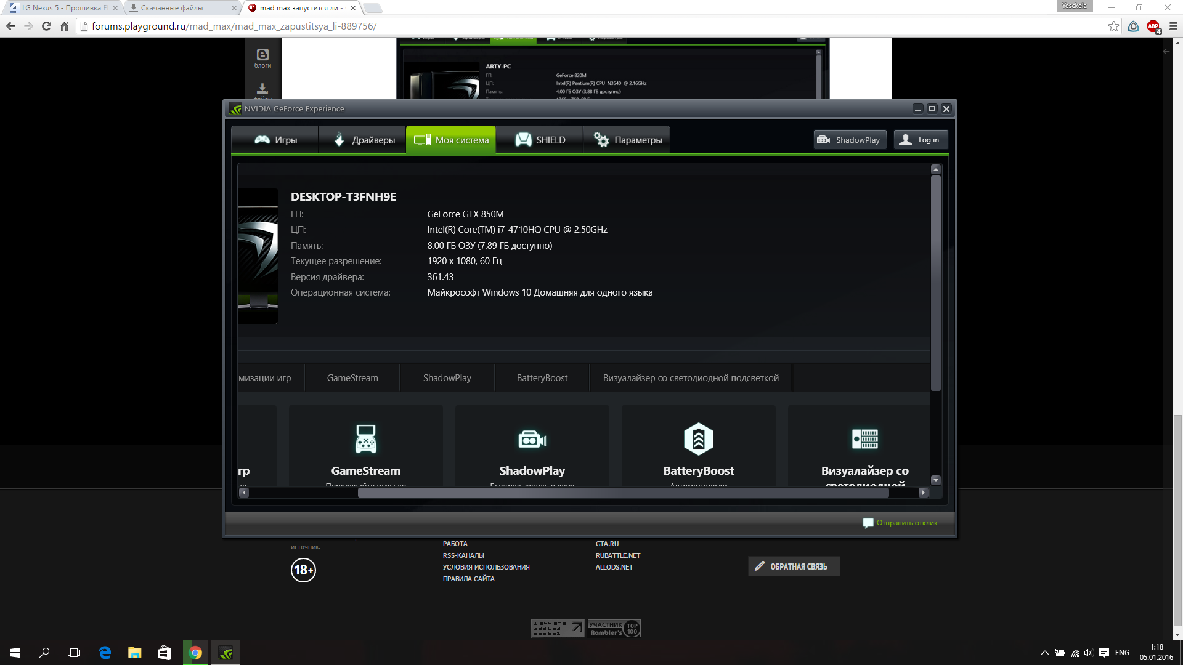Click the Adblock Plus extension icon
This screenshot has width=1183, height=665.
pyautogui.click(x=1153, y=26)
